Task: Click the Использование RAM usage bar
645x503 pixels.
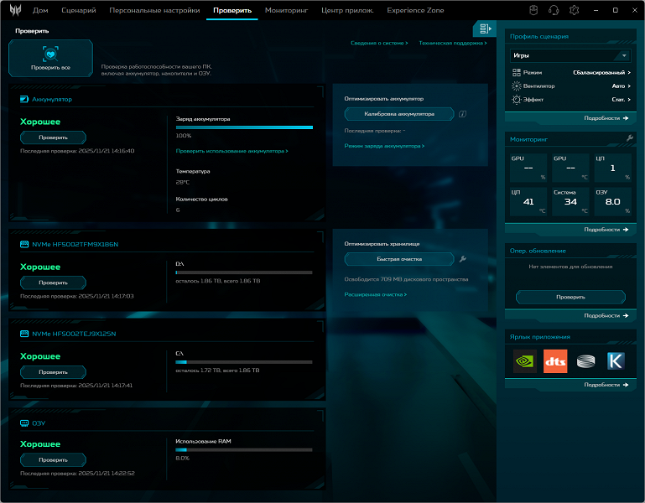Action: 244,450
